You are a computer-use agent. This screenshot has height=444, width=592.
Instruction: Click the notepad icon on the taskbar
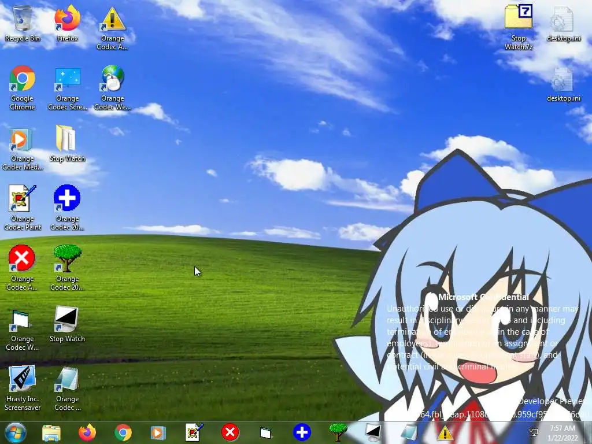tap(409, 432)
